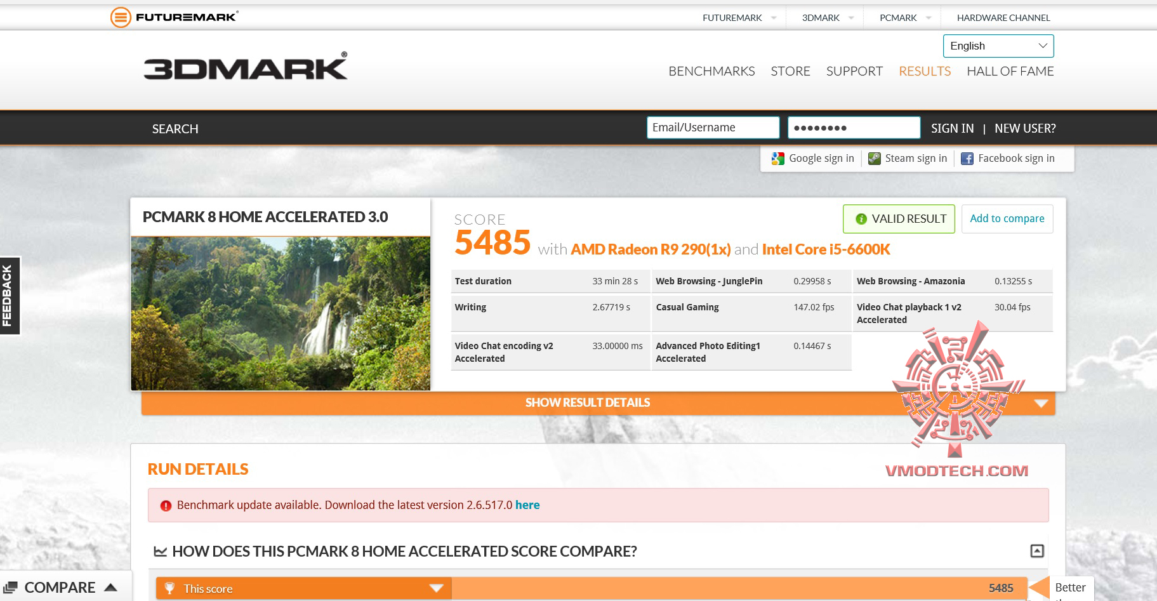
Task: Click the NEW USER? link
Action: (1025, 128)
